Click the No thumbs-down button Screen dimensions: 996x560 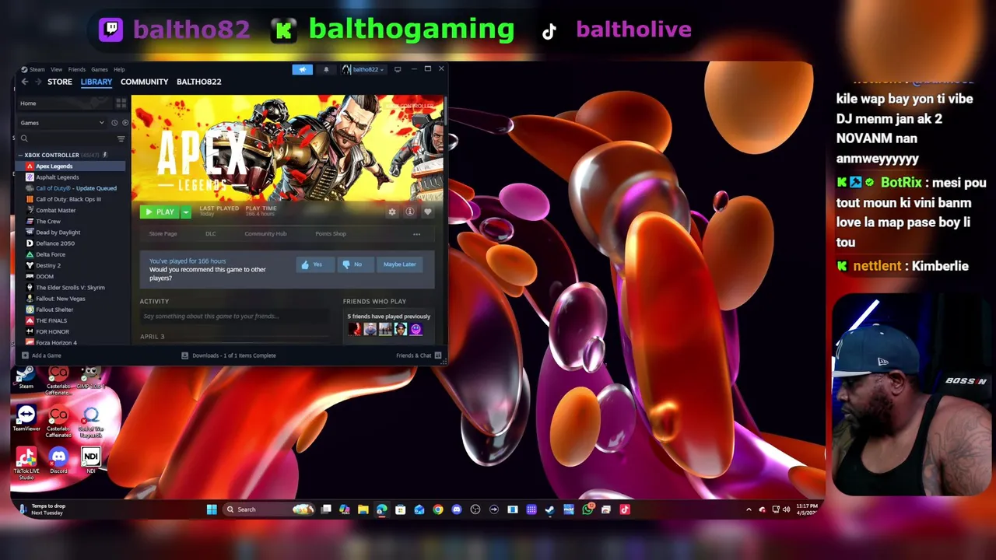pyautogui.click(x=353, y=264)
